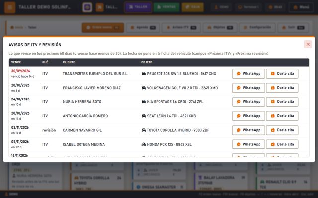Open hamburger menu icon in the top bar

click(x=10, y=7)
